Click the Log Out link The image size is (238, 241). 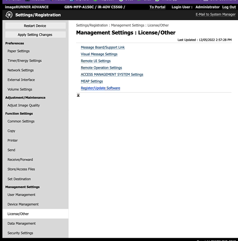(229, 7)
